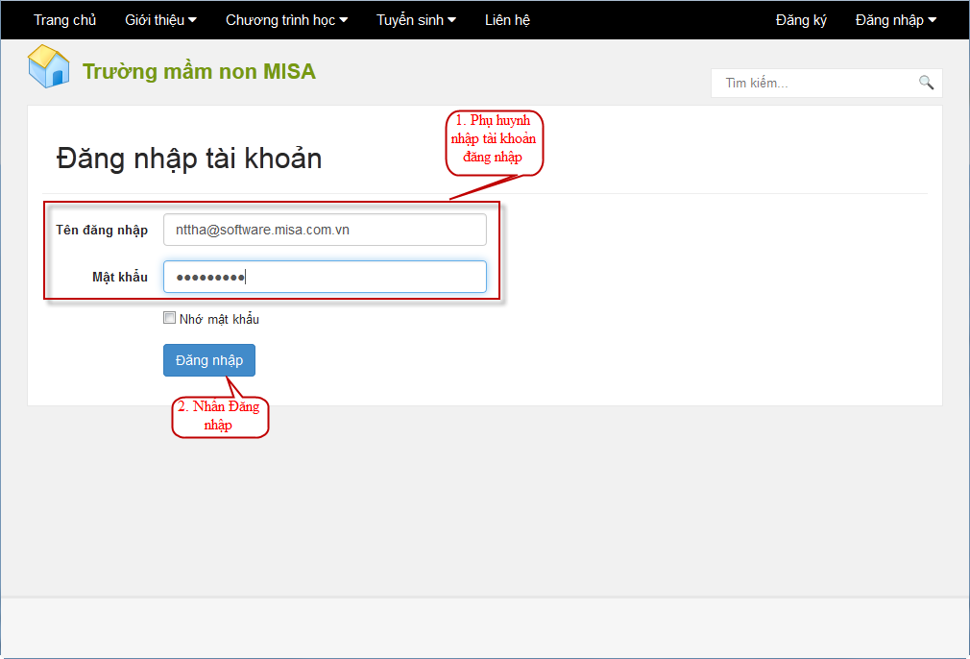Expand the Tuyển sinh dropdown menu
The width and height of the screenshot is (970, 659).
pos(417,20)
